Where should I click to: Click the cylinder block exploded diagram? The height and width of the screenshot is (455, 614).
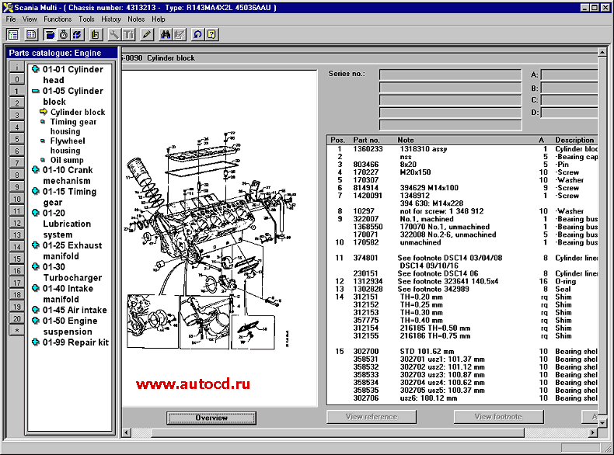pyautogui.click(x=211, y=239)
